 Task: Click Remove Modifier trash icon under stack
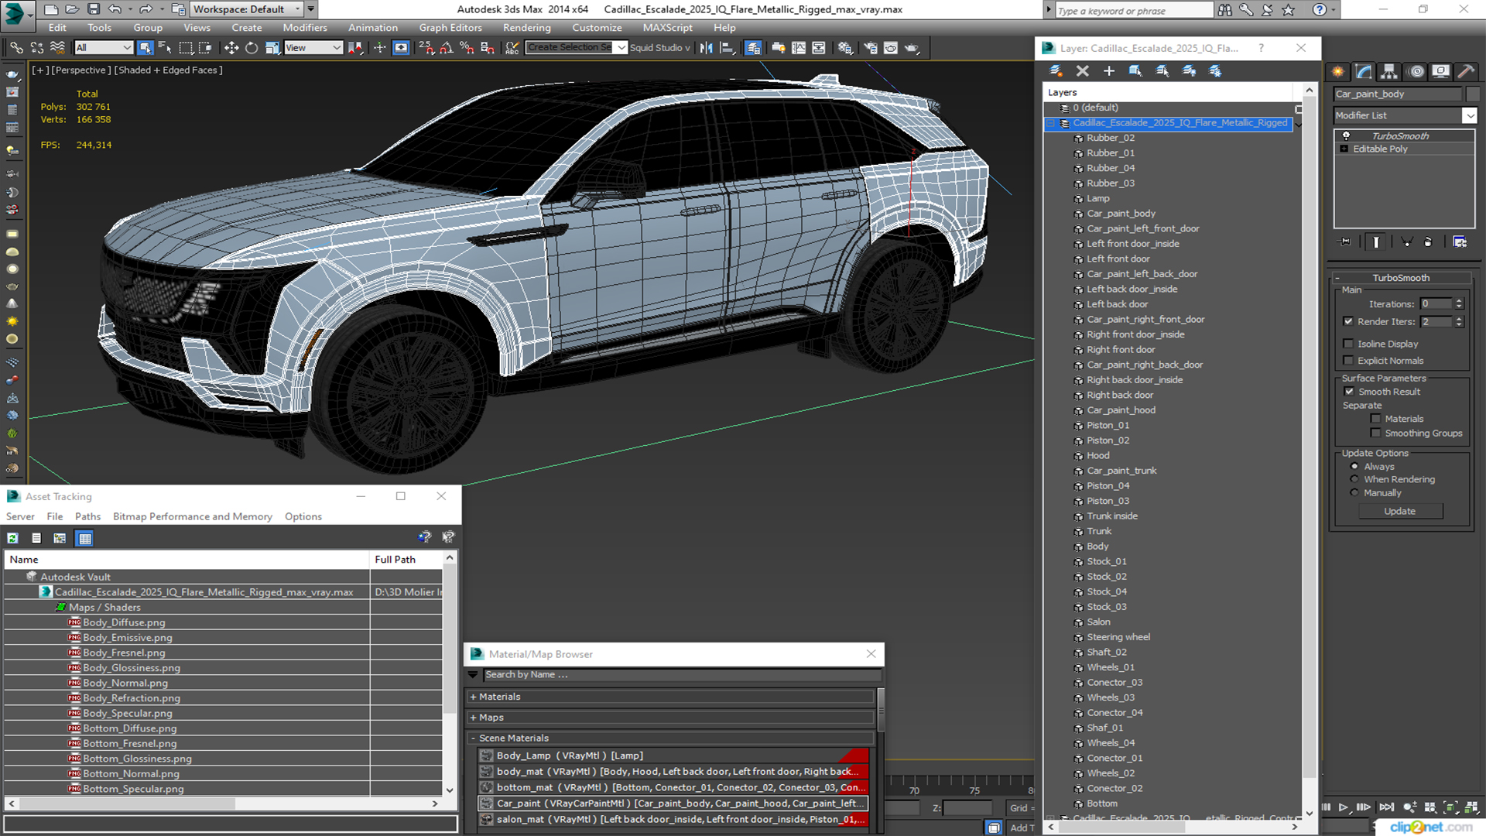(x=1428, y=242)
